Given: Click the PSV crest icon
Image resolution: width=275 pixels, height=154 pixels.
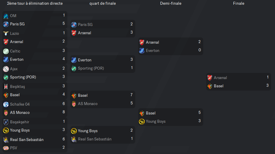Looking at the screenshot, I should (6, 148).
